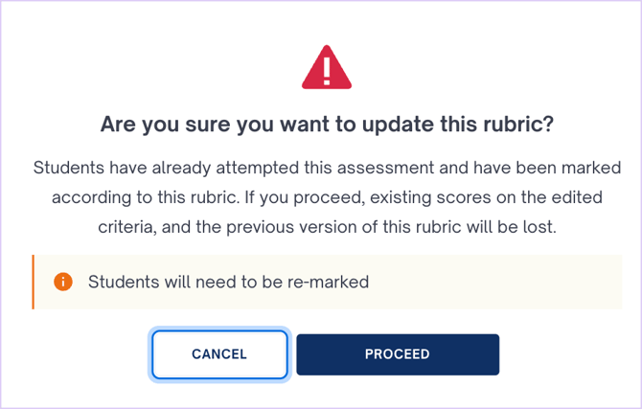This screenshot has height=409, width=642.
Task: Click the "Are you sure" dialog heading
Action: pos(327,125)
